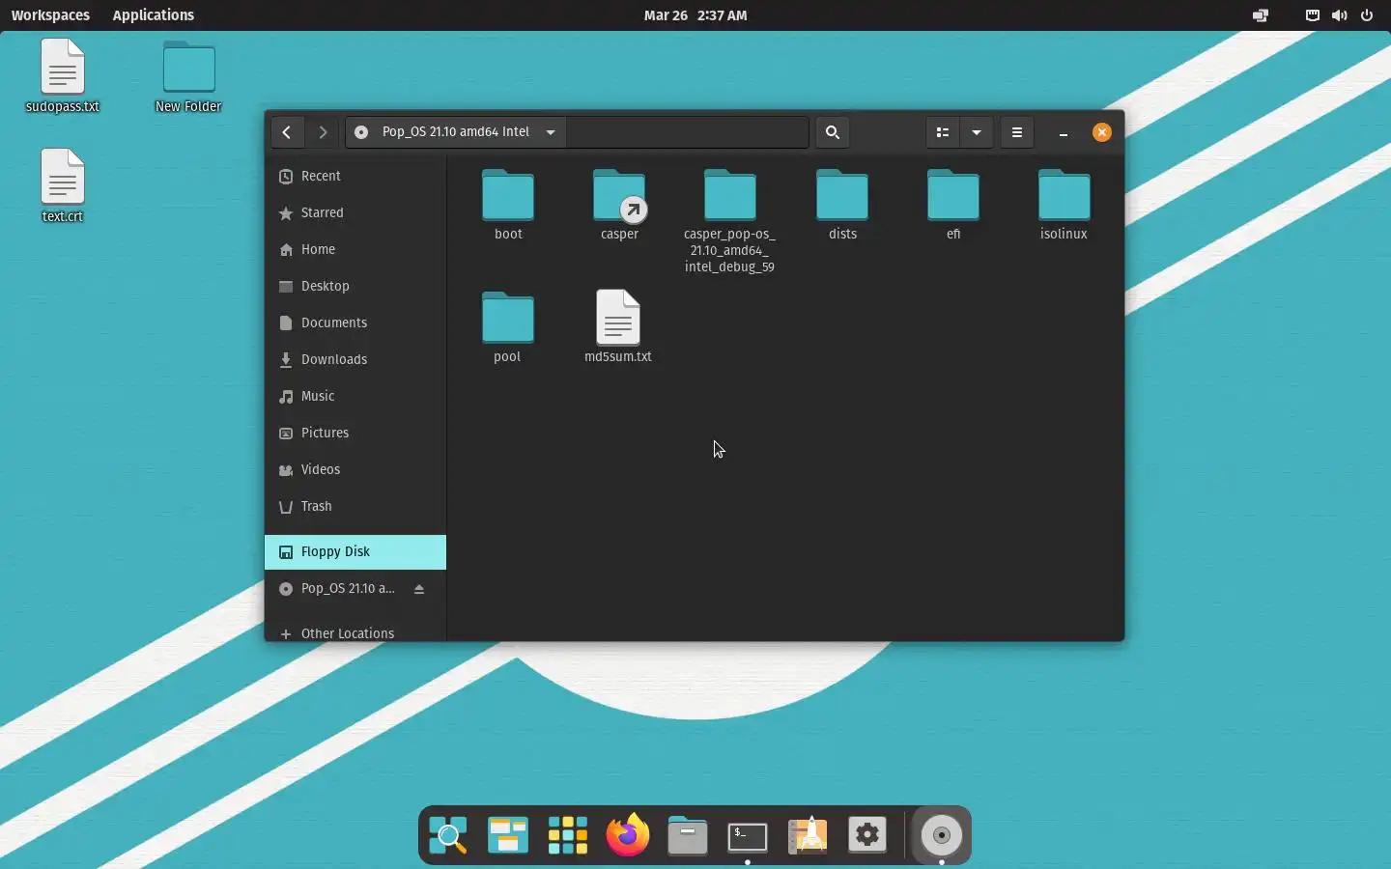Select New Folder on the desktop

[188, 76]
